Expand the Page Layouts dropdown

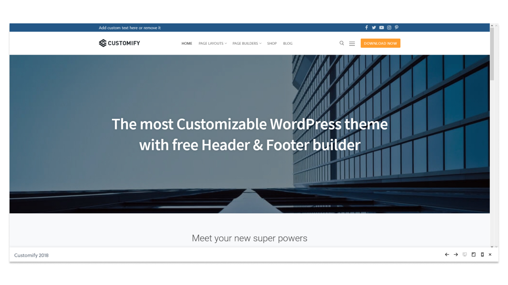(212, 43)
